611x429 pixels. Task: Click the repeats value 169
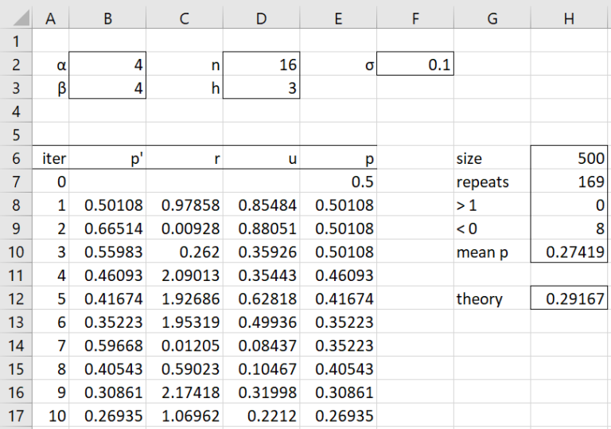click(570, 181)
